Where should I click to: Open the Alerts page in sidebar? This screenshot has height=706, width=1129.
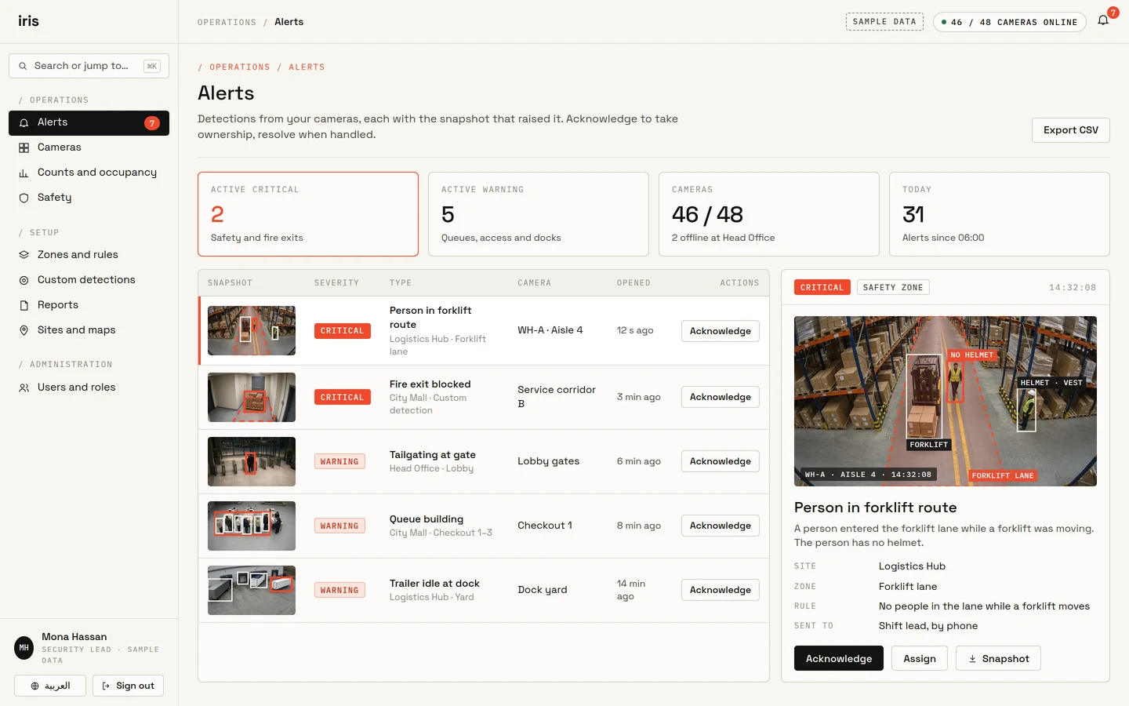coord(89,123)
